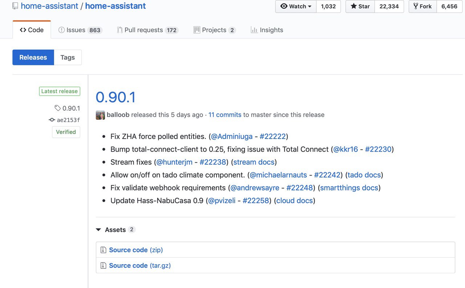
Task: Open the cloud docs link
Action: pyautogui.click(x=295, y=201)
